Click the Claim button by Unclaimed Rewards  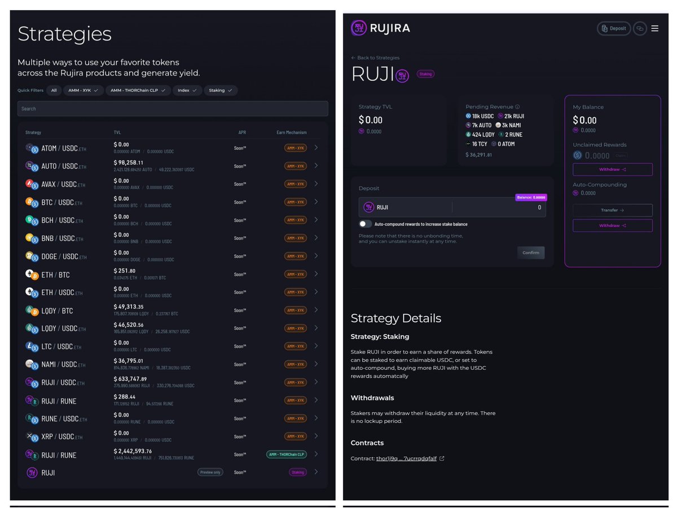click(620, 156)
